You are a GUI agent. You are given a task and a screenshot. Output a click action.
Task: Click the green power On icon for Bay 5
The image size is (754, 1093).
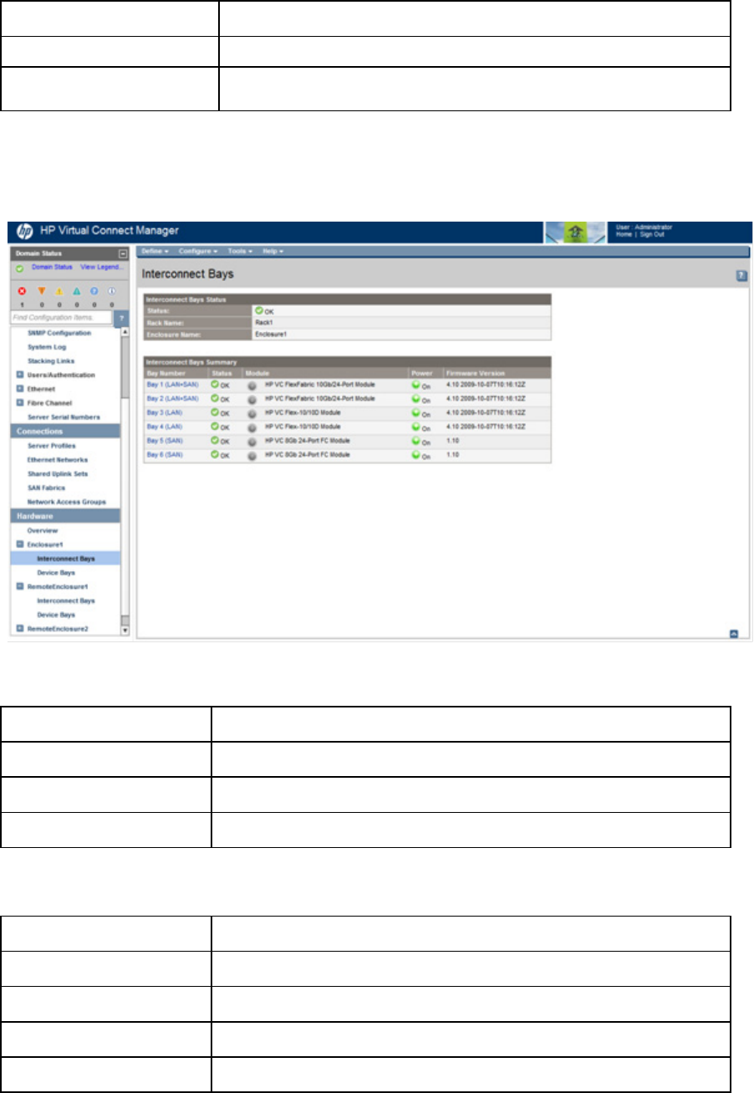click(415, 441)
